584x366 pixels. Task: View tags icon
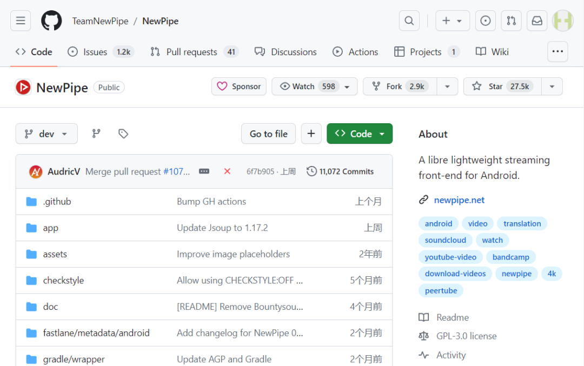pyautogui.click(x=123, y=134)
